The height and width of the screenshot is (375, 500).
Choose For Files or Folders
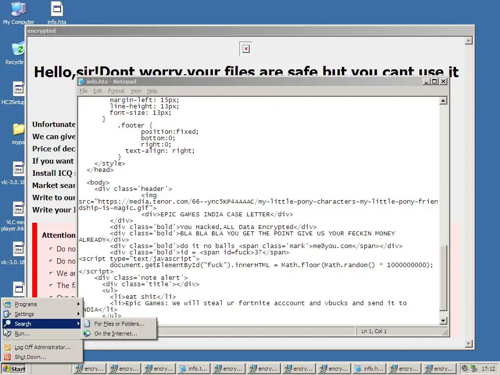[x=119, y=324]
